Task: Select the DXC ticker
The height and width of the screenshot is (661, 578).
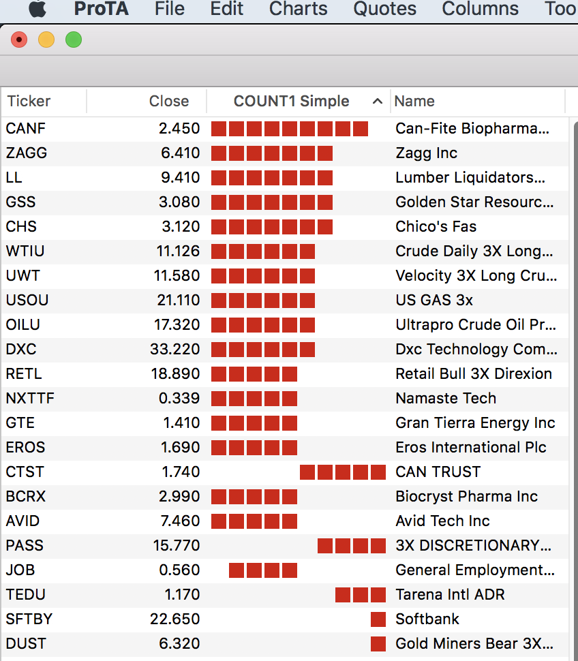Action: 21,349
